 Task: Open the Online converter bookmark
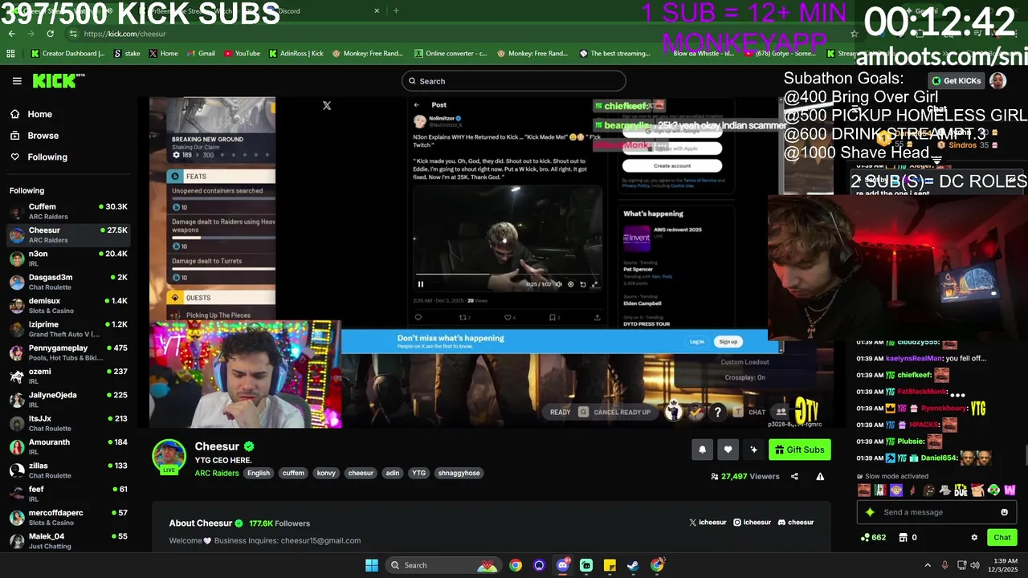451,54
